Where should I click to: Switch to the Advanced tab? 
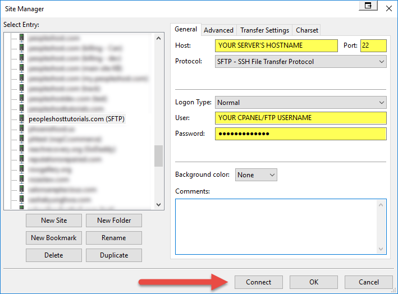click(218, 30)
